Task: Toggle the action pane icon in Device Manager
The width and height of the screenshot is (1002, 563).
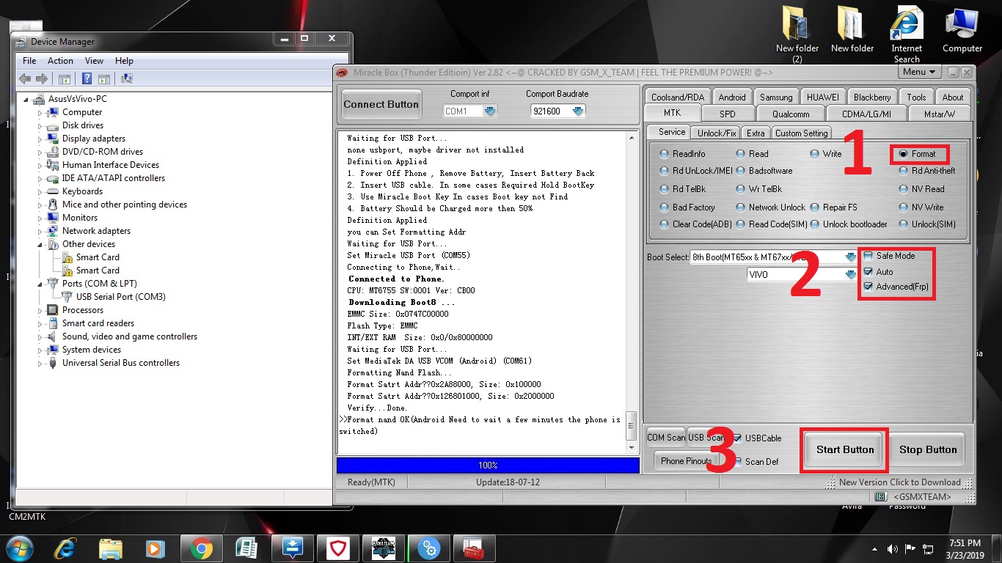Action: click(104, 79)
